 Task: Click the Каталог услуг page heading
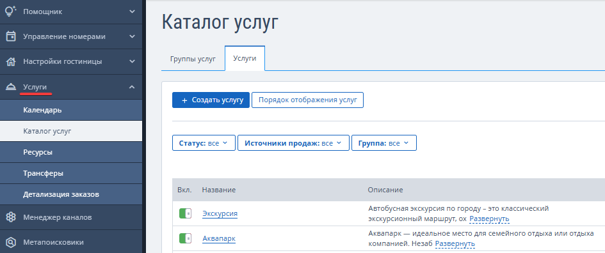(x=220, y=22)
